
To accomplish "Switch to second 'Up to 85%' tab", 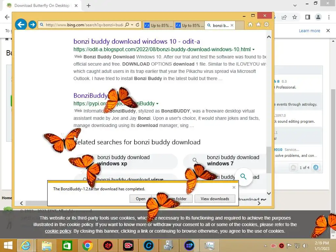I will (189, 25).
